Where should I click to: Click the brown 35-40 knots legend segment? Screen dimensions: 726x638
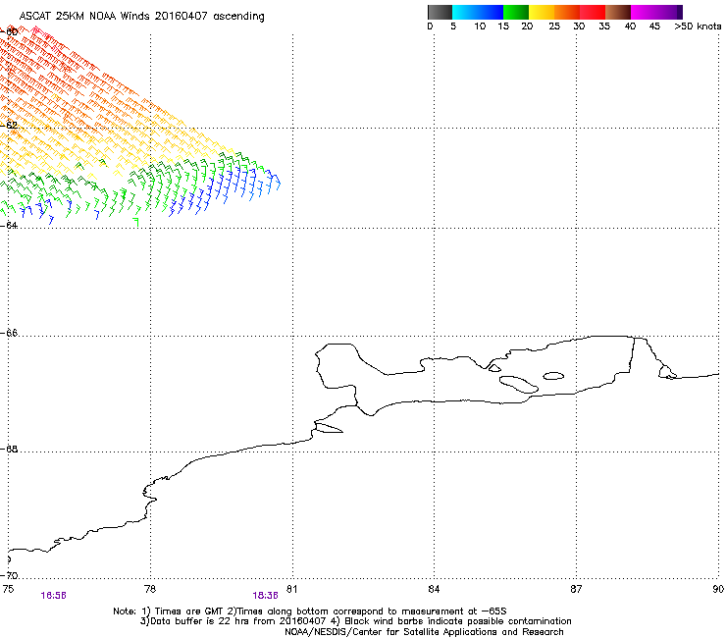(618, 12)
